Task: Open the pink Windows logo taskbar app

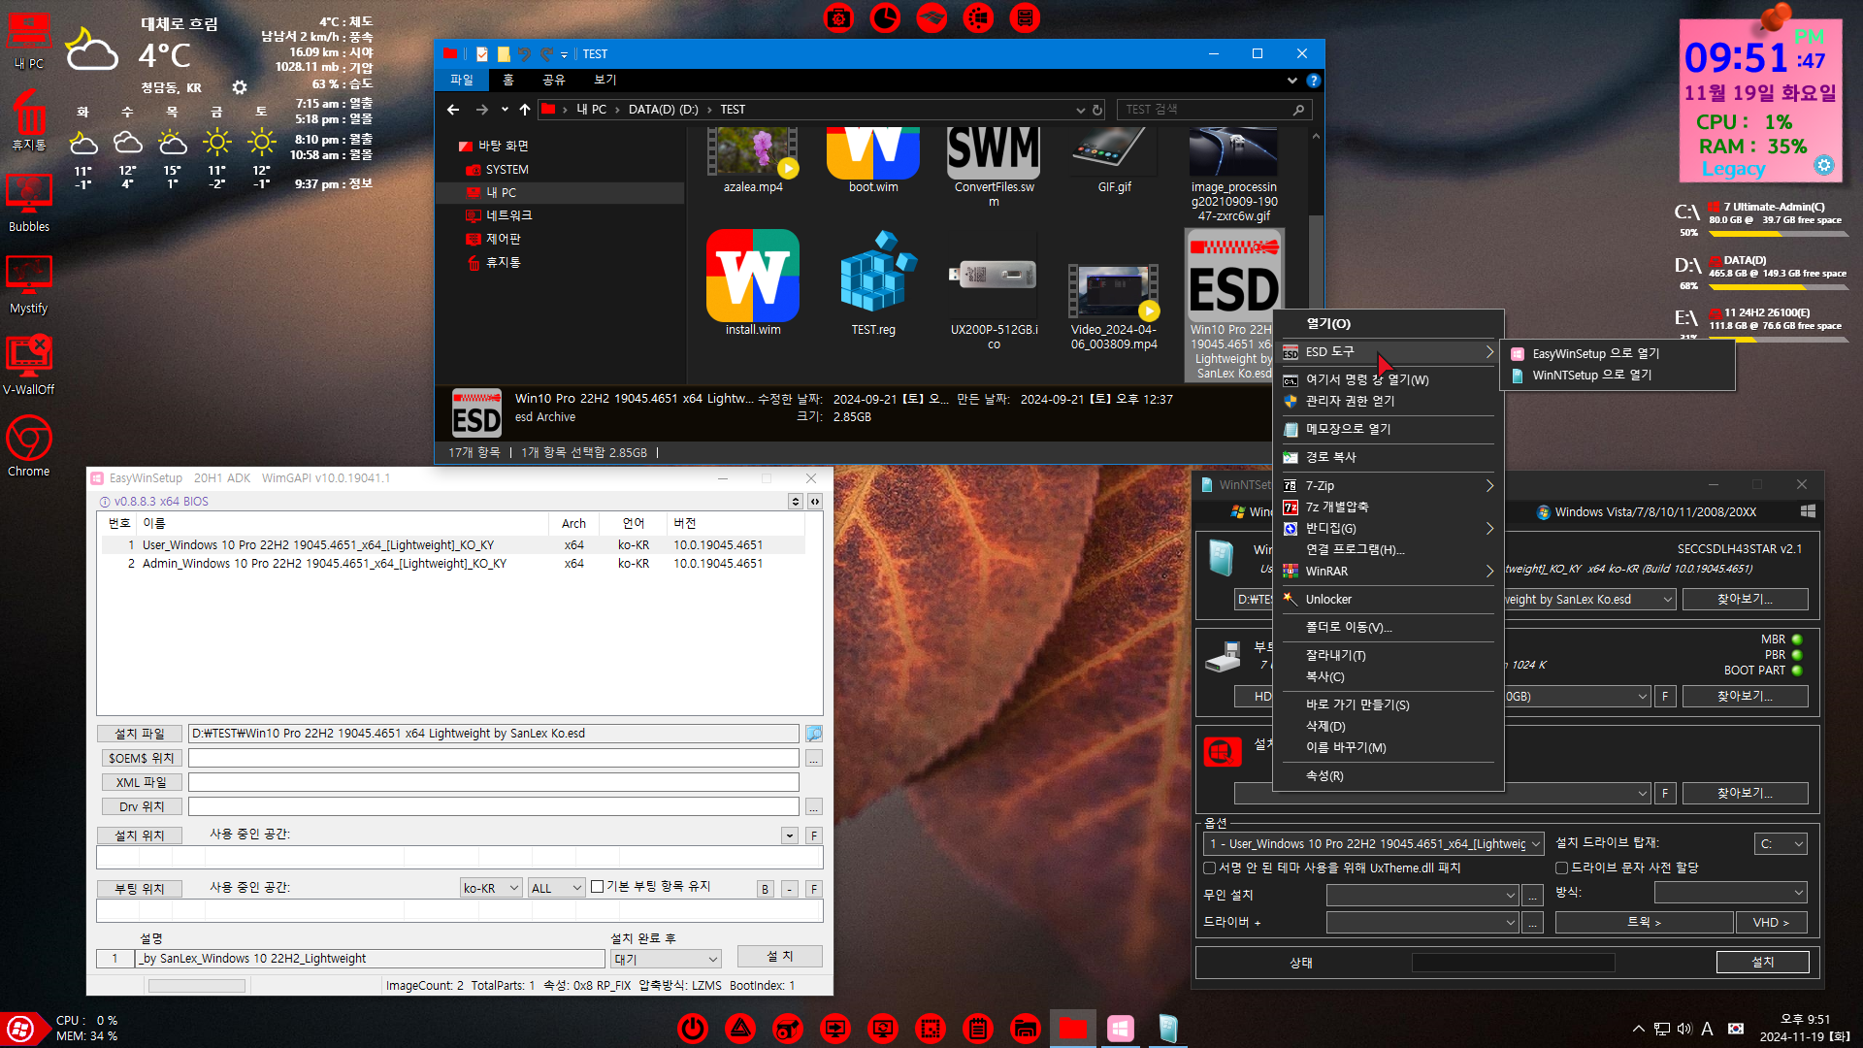Action: pos(1120,1028)
